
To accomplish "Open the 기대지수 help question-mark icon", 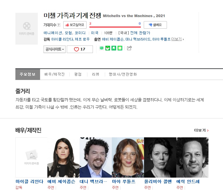I will 59,25.
